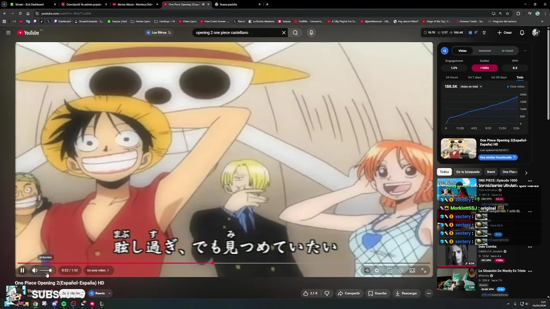Bookmark this page with the star icon

[x=507, y=13]
